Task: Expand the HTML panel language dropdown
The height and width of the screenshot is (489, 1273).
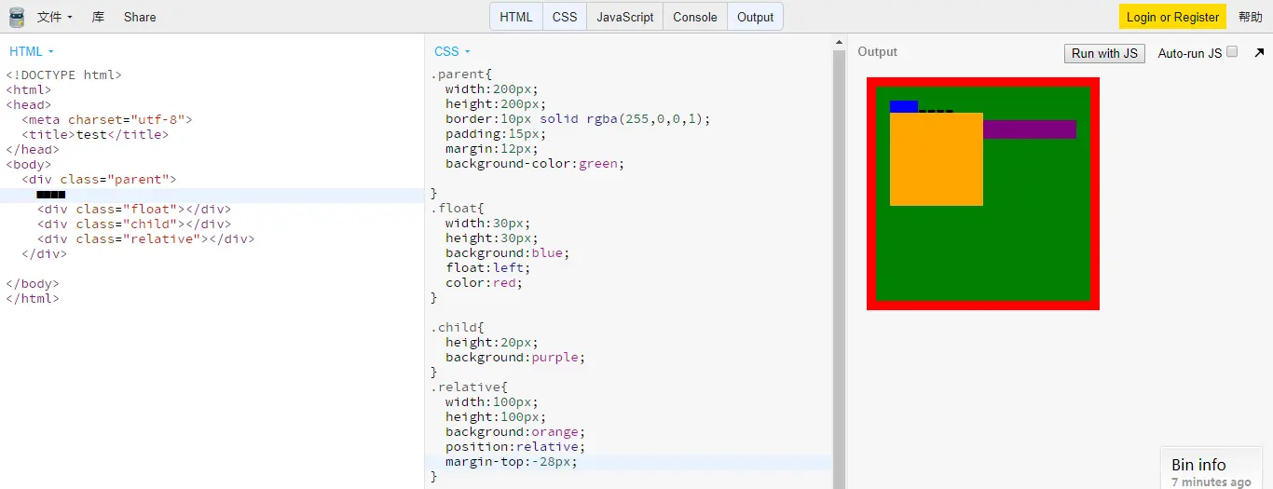Action: (x=32, y=51)
